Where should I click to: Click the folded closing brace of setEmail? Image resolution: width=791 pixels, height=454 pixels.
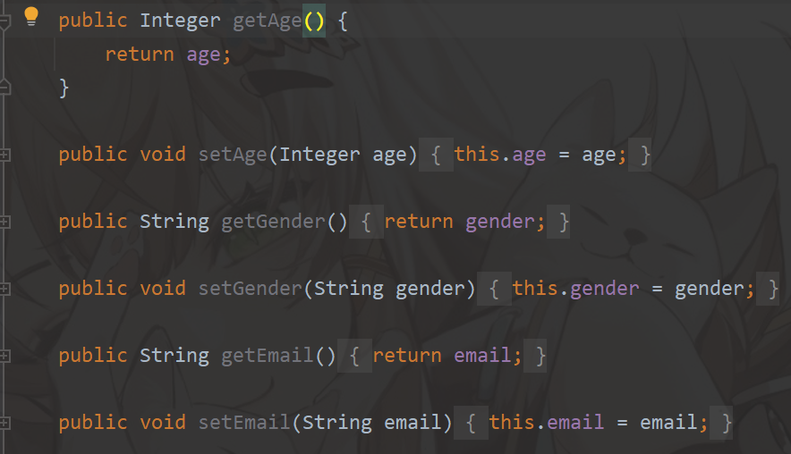pyautogui.click(x=721, y=423)
